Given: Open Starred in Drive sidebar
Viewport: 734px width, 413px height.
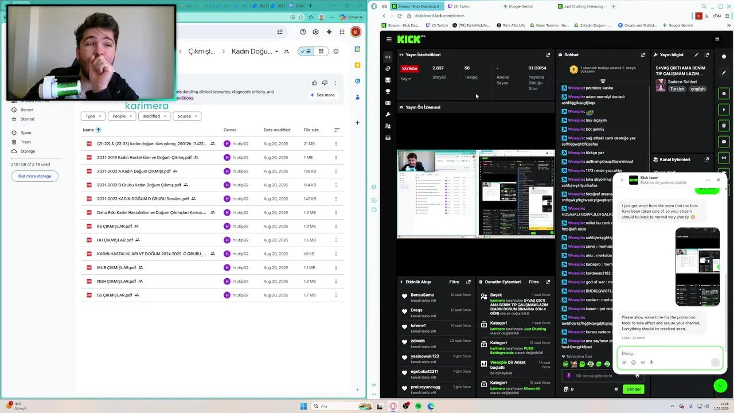Looking at the screenshot, I should [27, 119].
